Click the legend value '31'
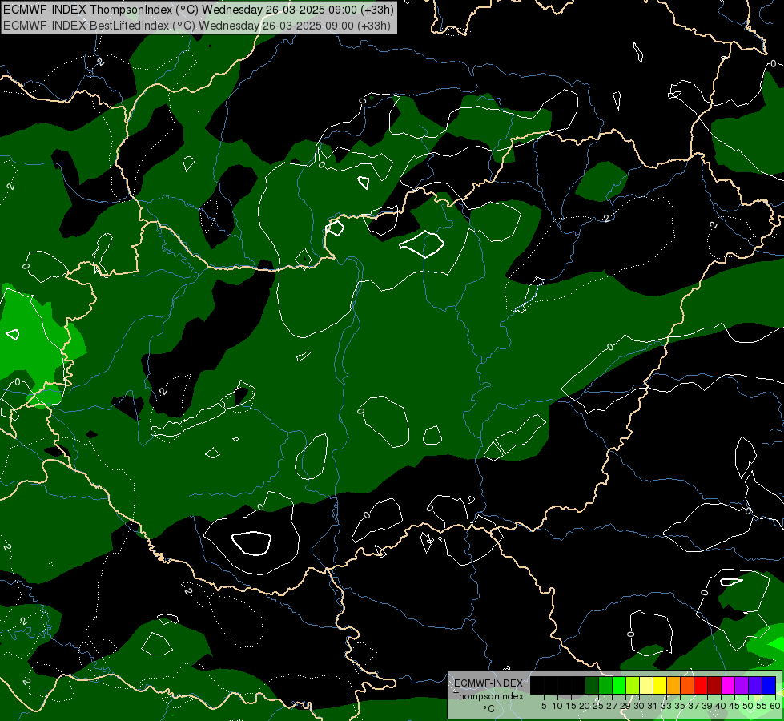 (x=653, y=706)
